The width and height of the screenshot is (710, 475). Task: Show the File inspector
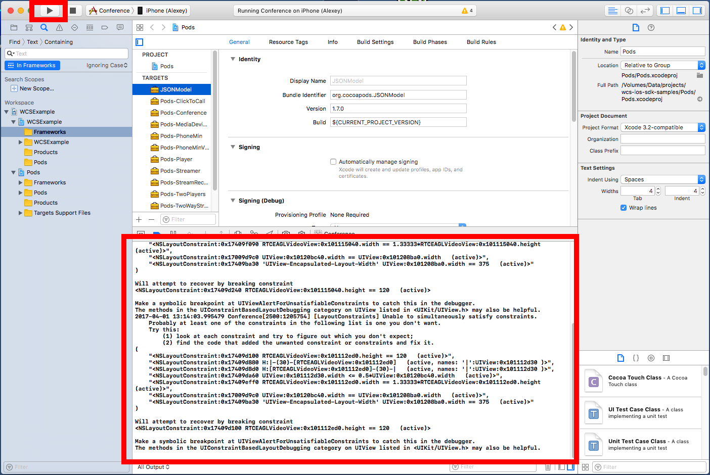tap(636, 27)
